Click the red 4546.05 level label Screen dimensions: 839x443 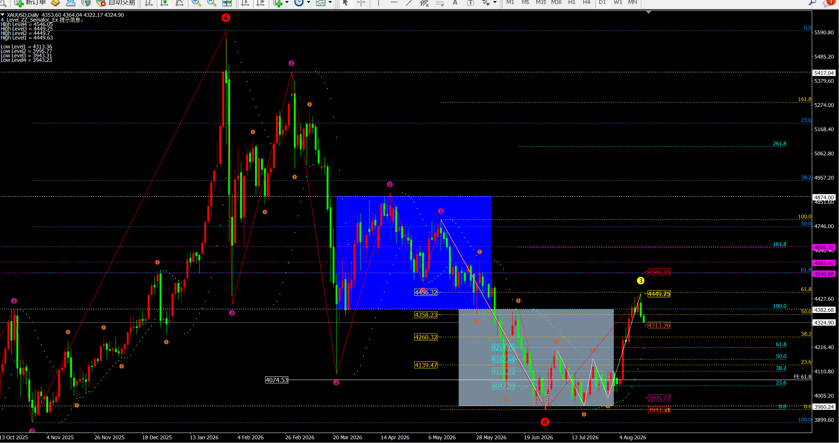[659, 272]
